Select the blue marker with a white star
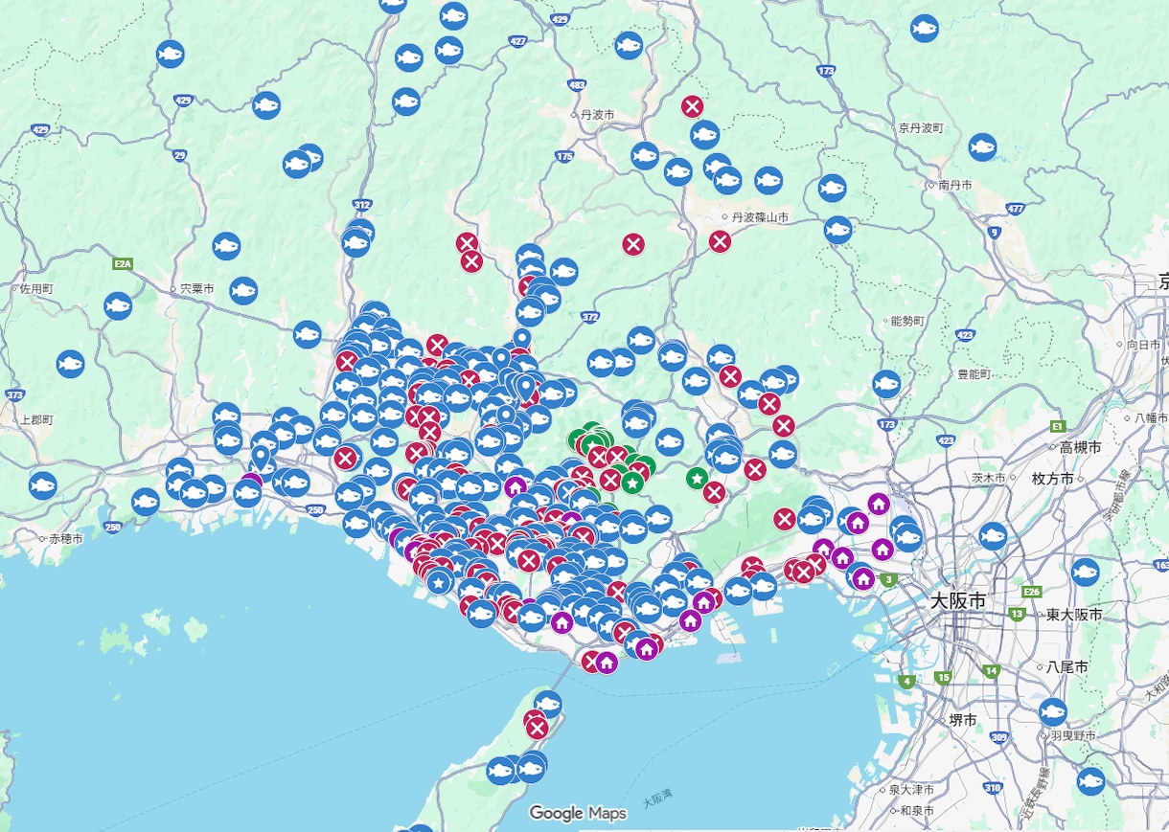This screenshot has width=1169, height=832. click(438, 580)
